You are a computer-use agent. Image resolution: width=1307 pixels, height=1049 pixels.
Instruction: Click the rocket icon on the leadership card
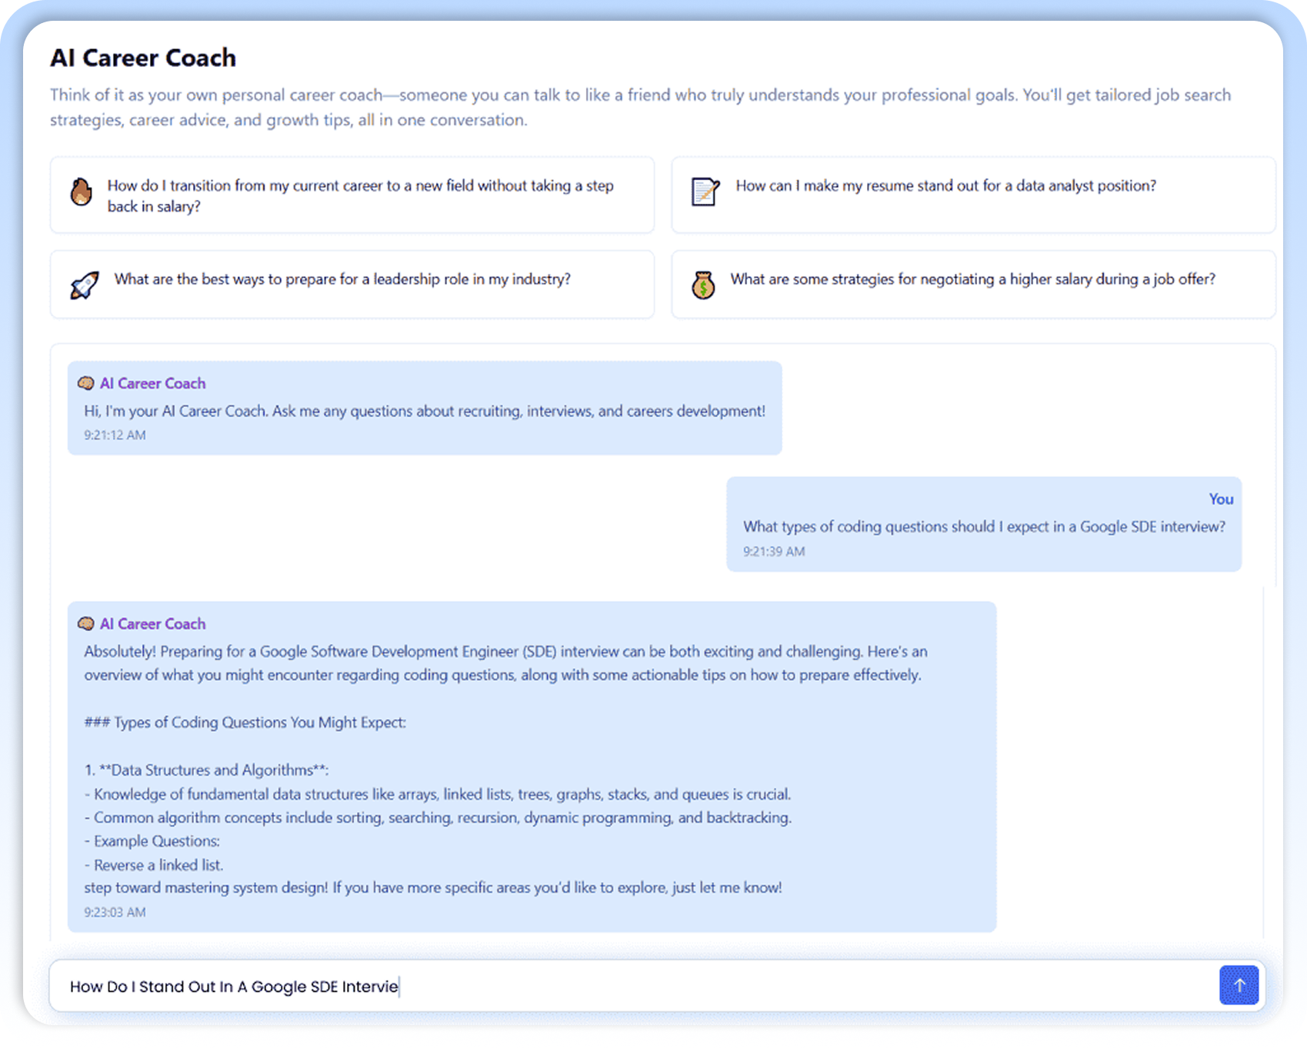85,286
